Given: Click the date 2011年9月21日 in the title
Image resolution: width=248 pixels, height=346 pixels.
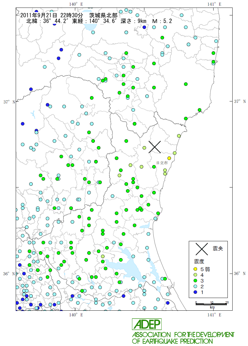Looking at the screenshot, I should [39, 15].
